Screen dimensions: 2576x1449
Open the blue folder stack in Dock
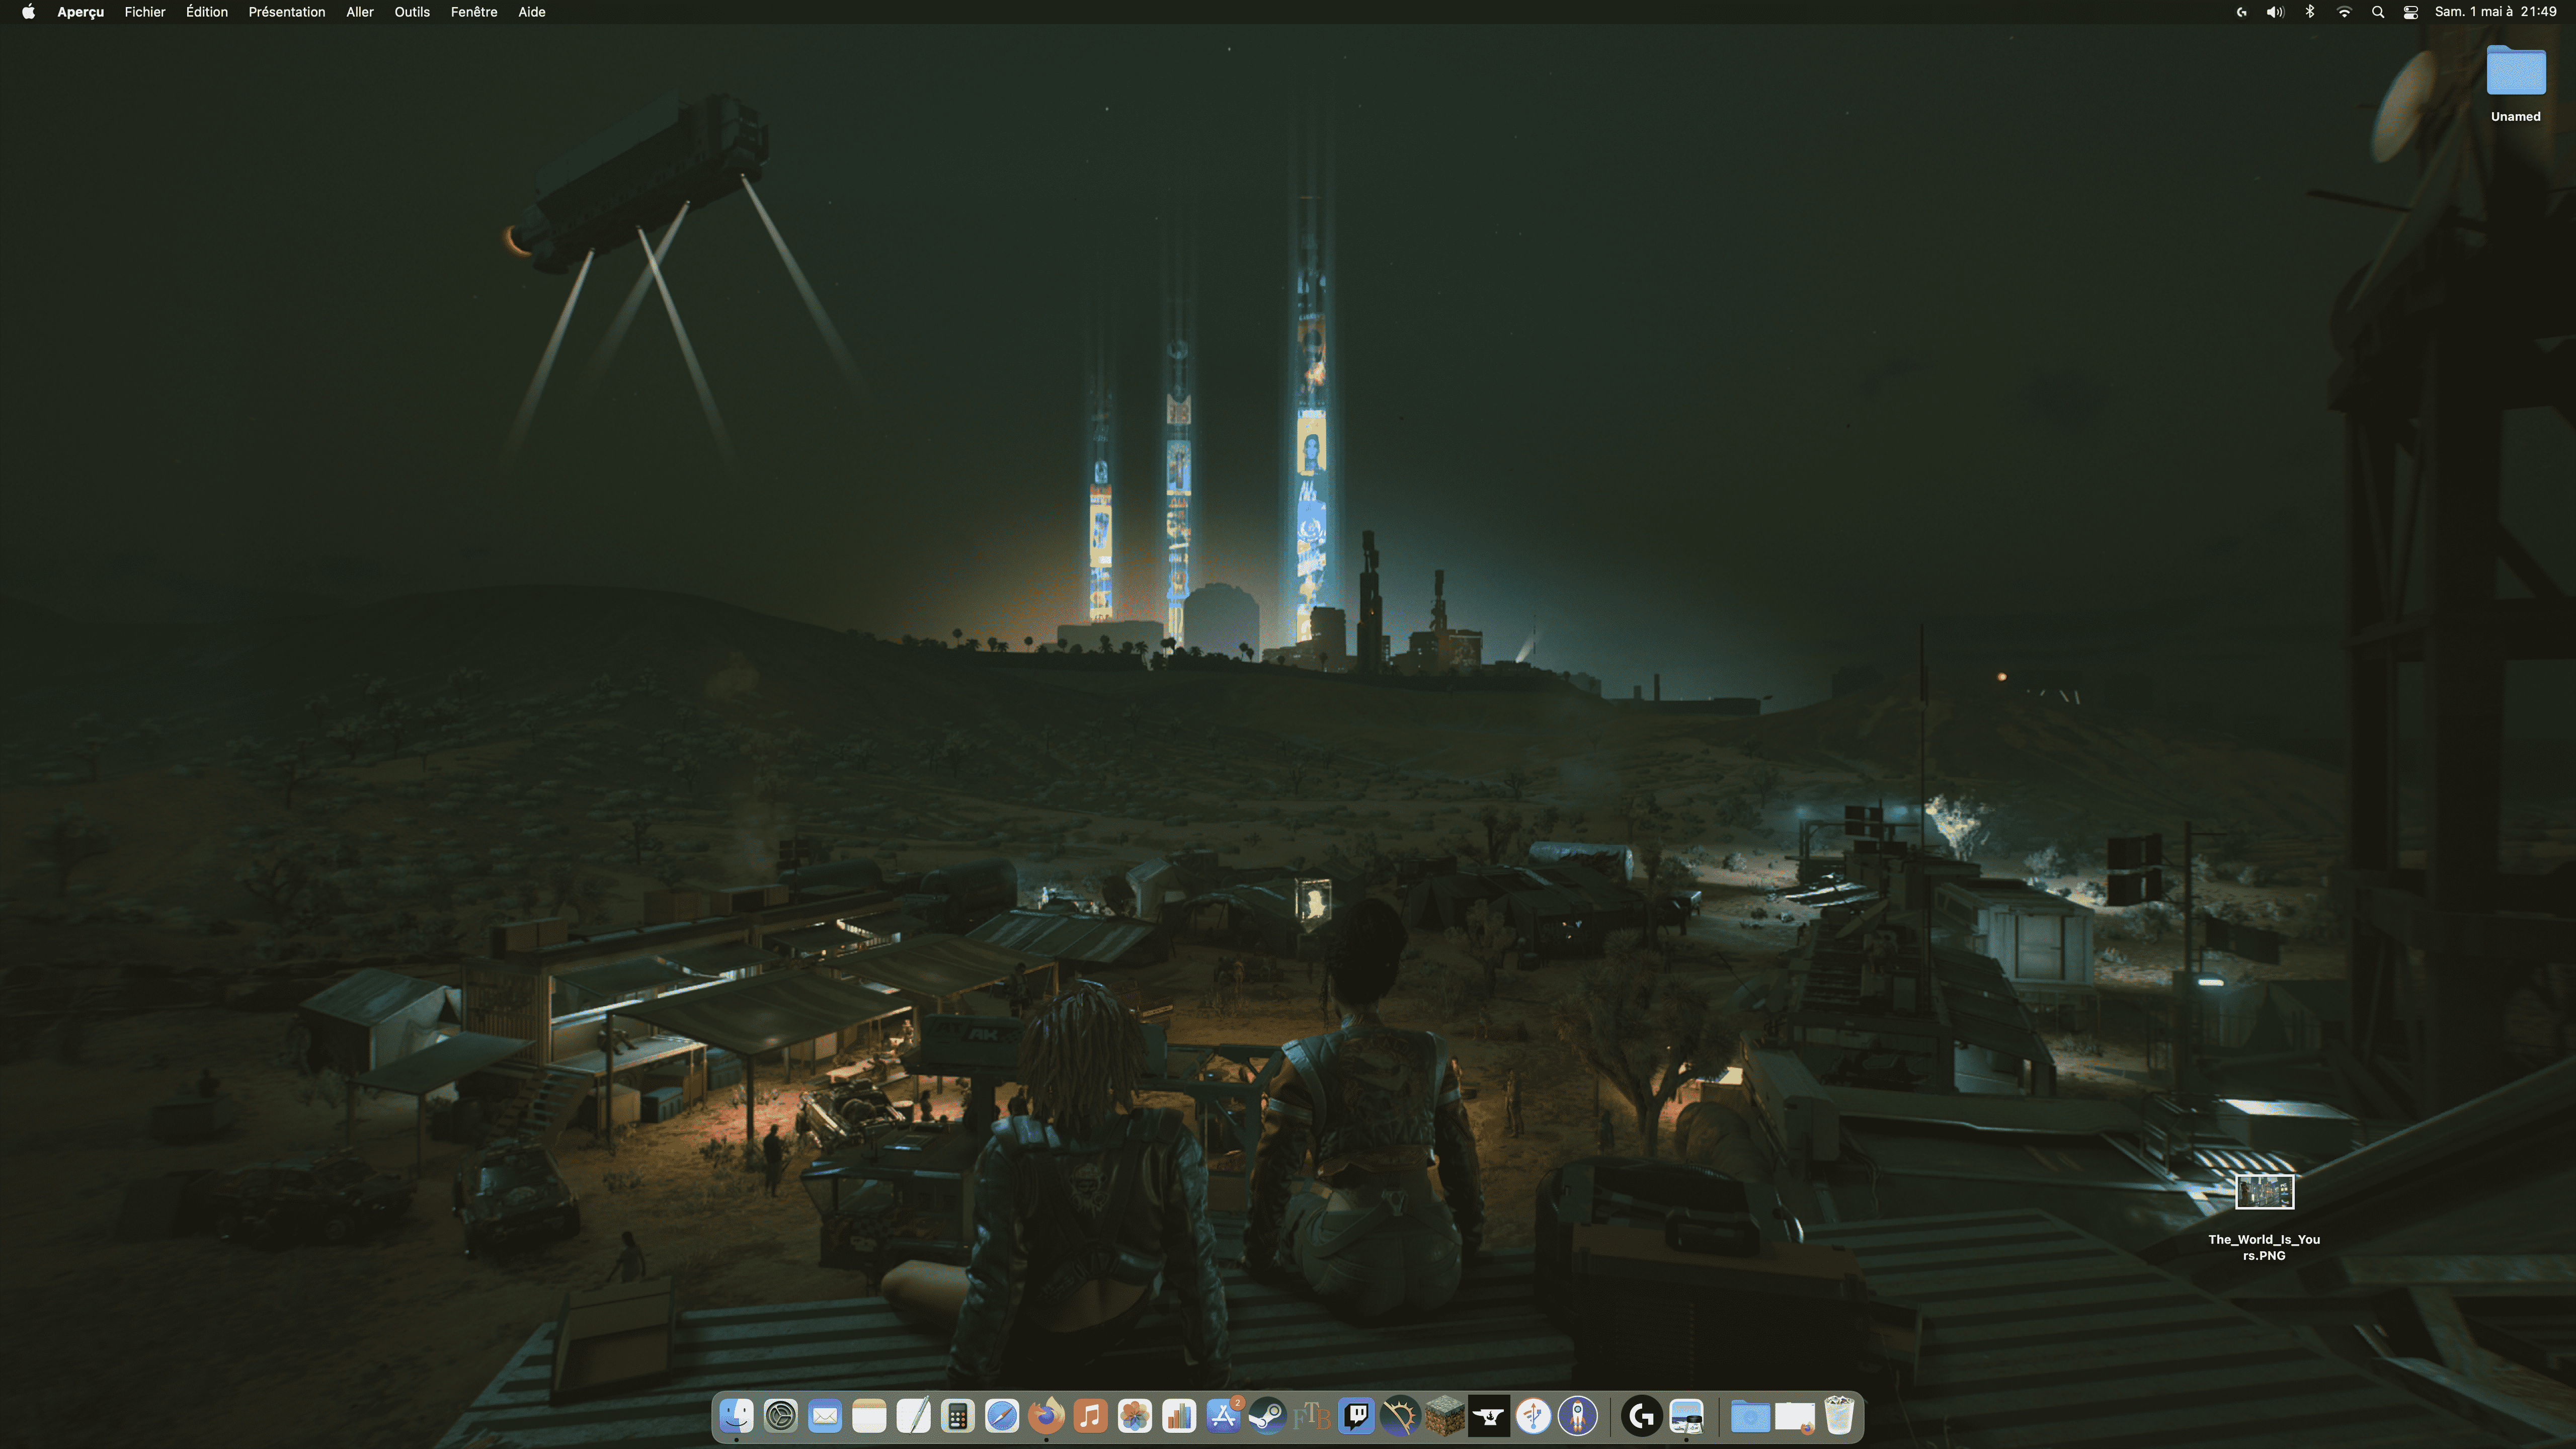pos(1750,1416)
